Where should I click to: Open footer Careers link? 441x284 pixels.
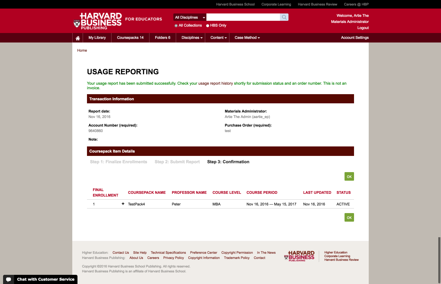[x=153, y=258]
